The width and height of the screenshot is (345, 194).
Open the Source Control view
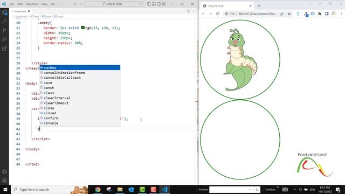coord(4,30)
